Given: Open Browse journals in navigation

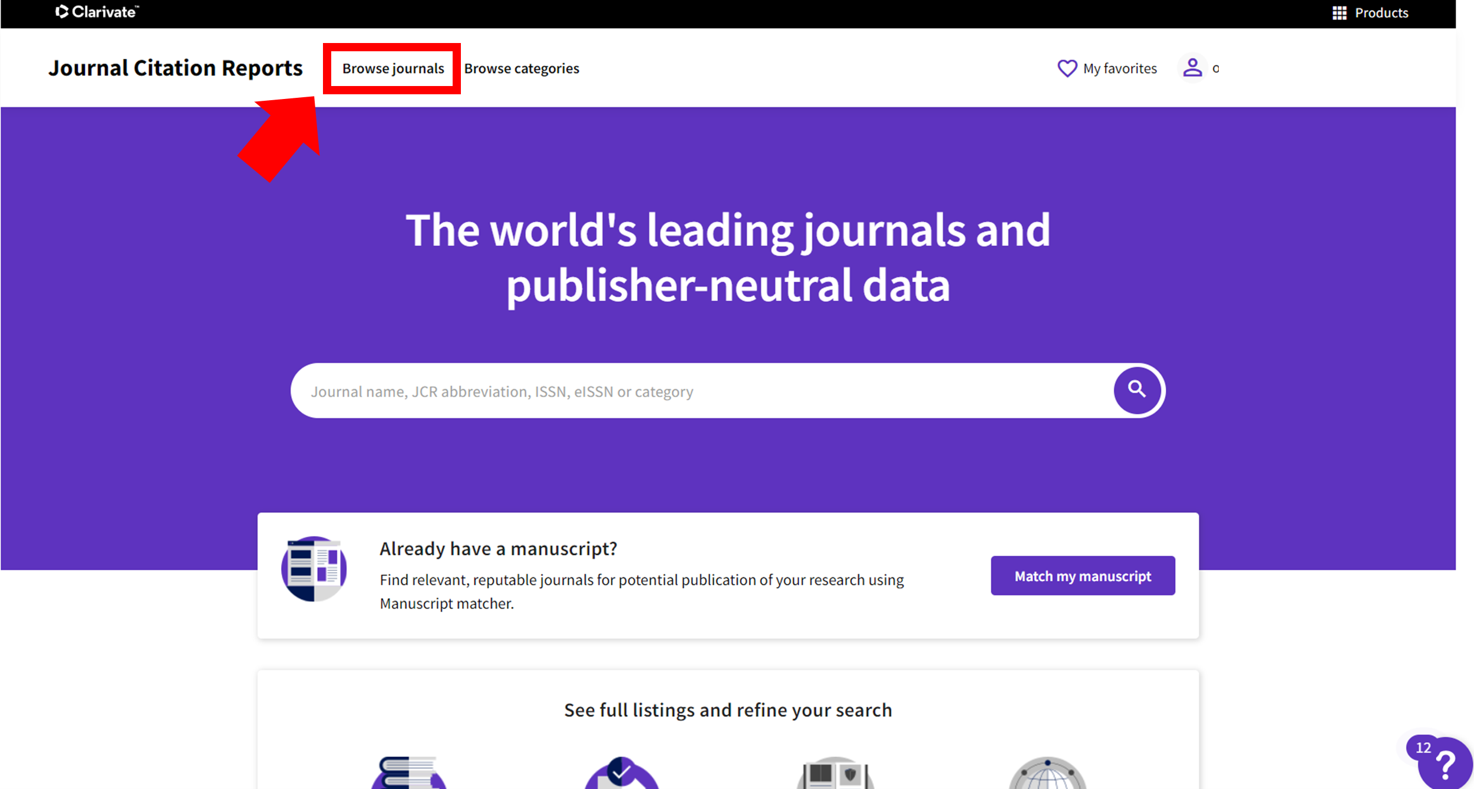Looking at the screenshot, I should click(x=393, y=68).
